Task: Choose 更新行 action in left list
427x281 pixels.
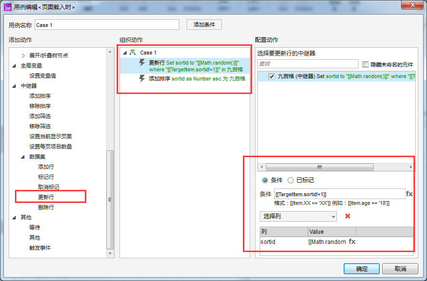Action: point(46,197)
